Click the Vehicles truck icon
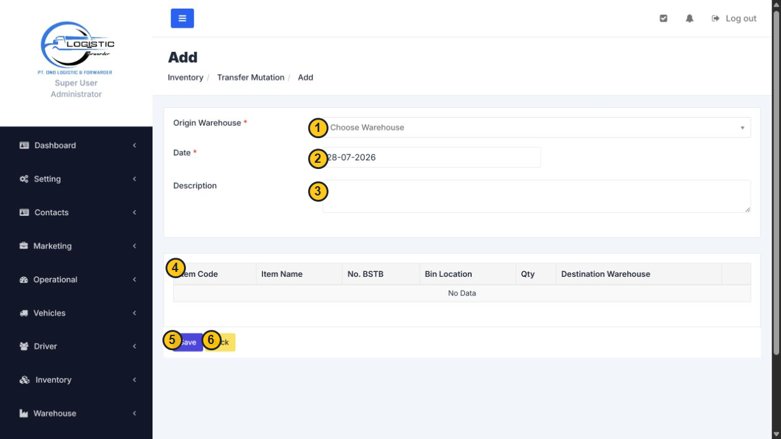The width and height of the screenshot is (781, 439). coord(24,313)
